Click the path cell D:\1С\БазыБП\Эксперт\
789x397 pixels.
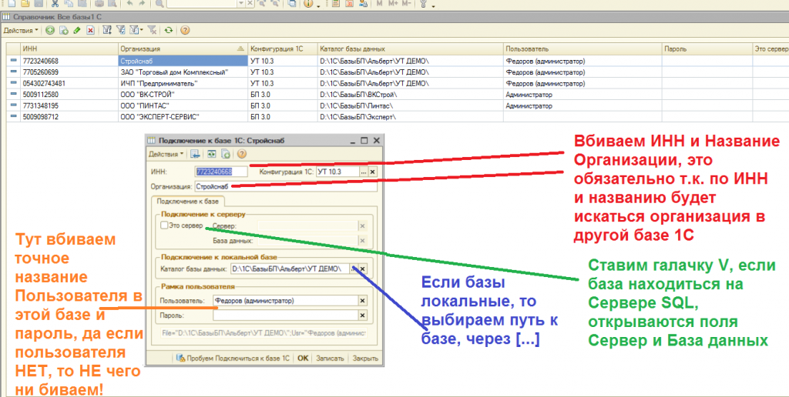point(411,117)
